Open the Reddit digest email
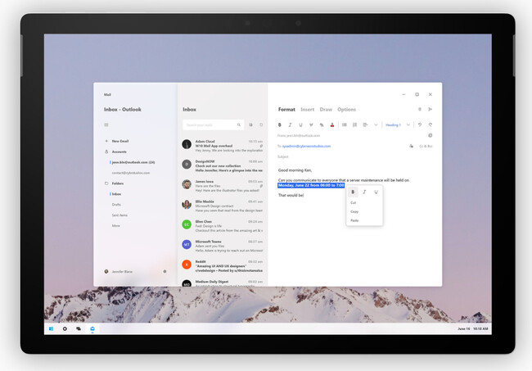The image size is (532, 371). click(223, 266)
